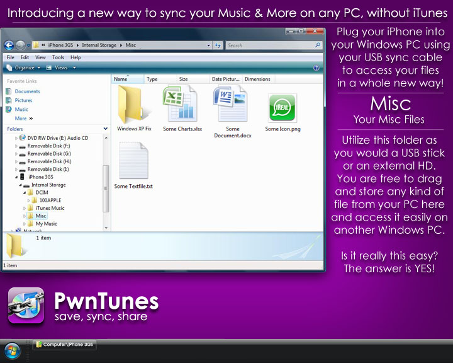The image size is (453, 363).
Task: Click the Back navigation arrow button
Action: click(9, 45)
